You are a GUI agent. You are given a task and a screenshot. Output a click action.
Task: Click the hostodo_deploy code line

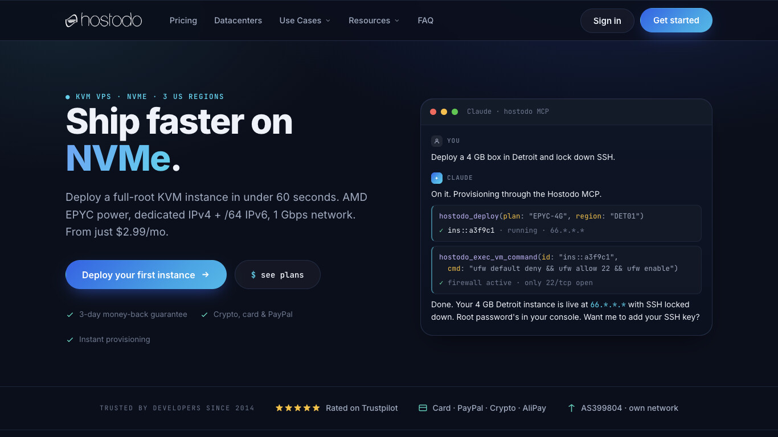coord(541,216)
